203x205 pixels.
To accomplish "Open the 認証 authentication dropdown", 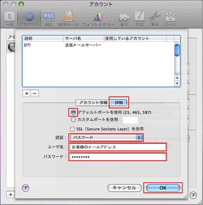I will [106, 137].
